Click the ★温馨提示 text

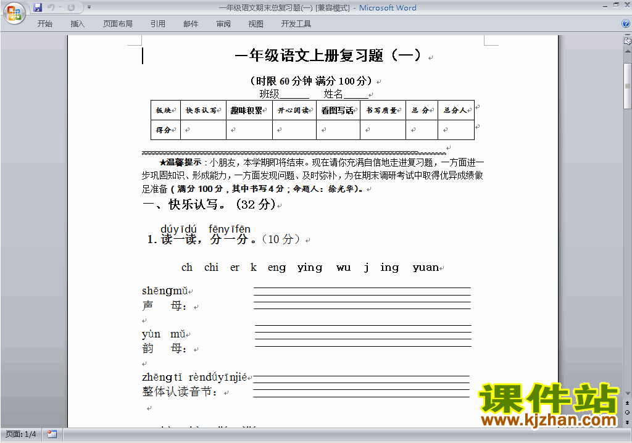pos(180,162)
